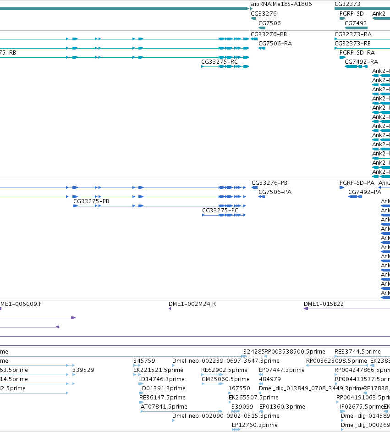
Task: Click the CG7506-PA protein glyph
Action: 262,197
